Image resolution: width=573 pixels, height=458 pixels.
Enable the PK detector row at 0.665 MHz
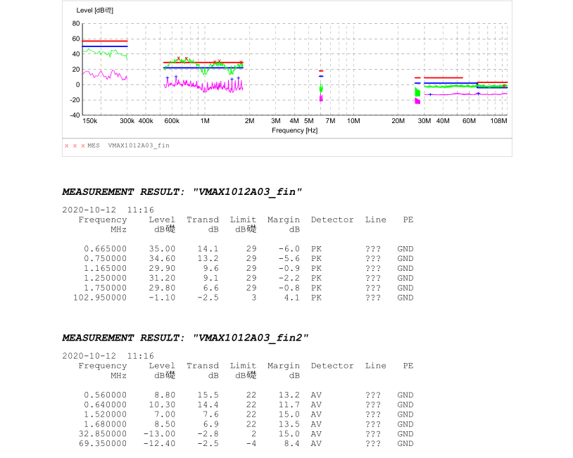[316, 248]
